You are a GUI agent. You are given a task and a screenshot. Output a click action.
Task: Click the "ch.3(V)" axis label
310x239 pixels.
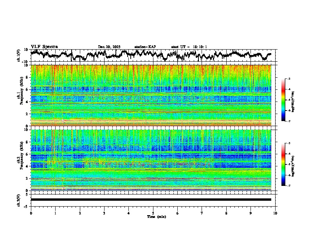19,200
